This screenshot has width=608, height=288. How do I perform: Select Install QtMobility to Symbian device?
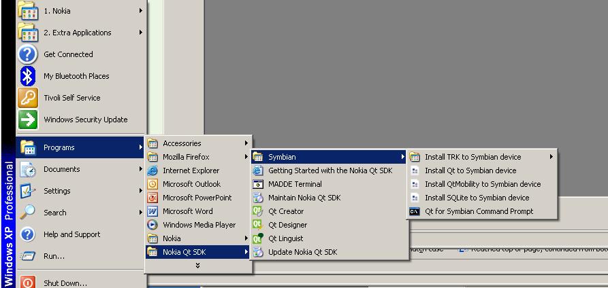coord(482,184)
